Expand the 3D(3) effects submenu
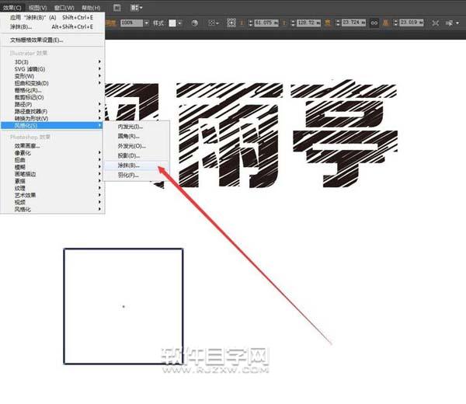The width and height of the screenshot is (466, 404). [52, 62]
